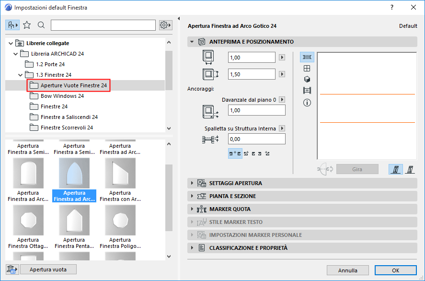Click the Marker Quota panel icon

pyautogui.click(x=201, y=209)
